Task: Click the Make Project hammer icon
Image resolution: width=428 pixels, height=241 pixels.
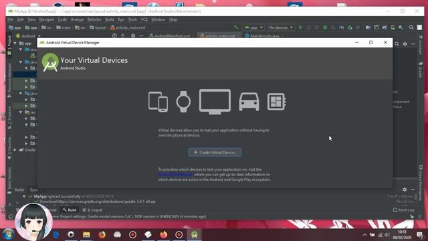Action: [x=236, y=27]
